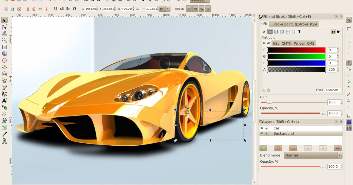
Task: Iconify the Layers panel
Action: pos(336,122)
